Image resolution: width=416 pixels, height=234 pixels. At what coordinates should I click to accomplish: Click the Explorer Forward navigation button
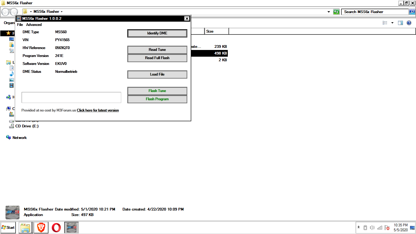14,12
